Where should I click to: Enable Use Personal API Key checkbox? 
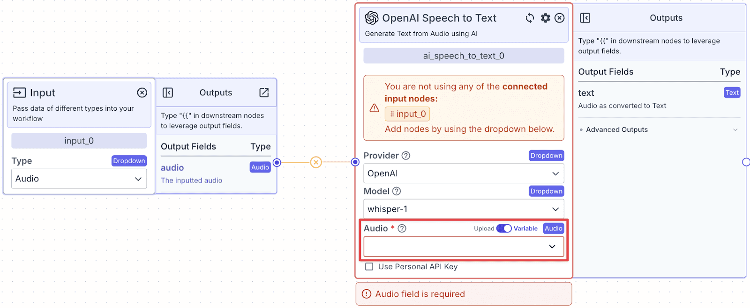click(x=369, y=266)
